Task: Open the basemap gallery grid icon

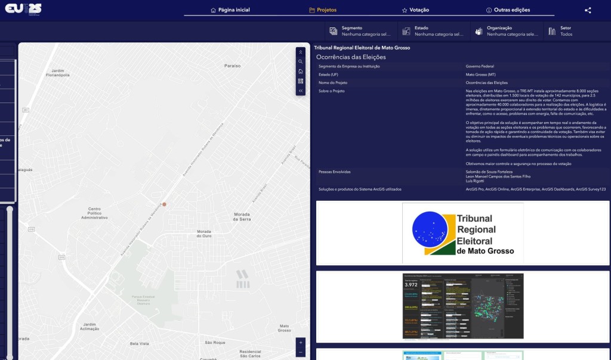Action: click(x=301, y=81)
